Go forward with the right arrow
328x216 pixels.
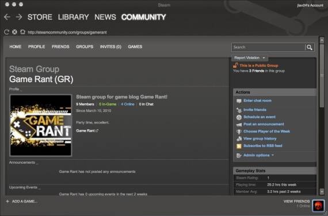(19, 17)
